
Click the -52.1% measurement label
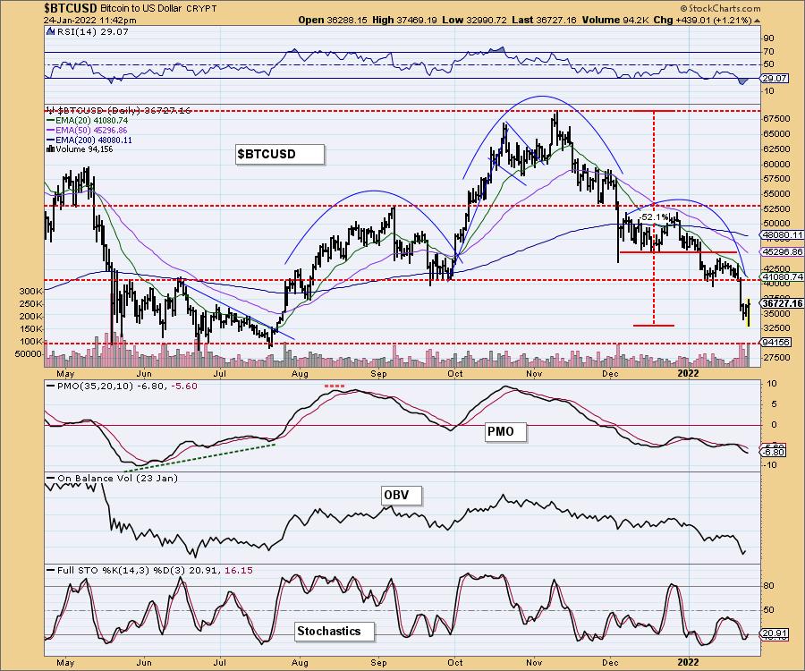click(654, 217)
